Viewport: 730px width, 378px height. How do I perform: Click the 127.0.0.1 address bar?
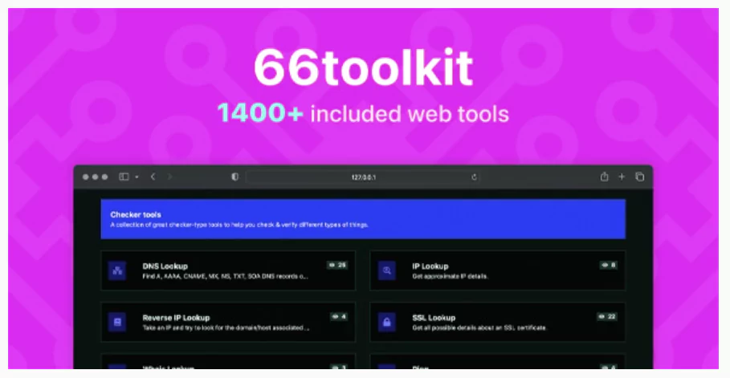coord(363,177)
